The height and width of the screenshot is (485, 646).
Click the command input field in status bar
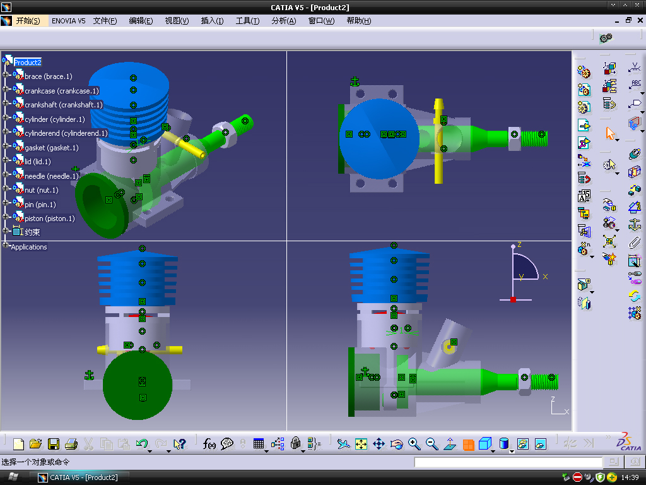coord(508,462)
